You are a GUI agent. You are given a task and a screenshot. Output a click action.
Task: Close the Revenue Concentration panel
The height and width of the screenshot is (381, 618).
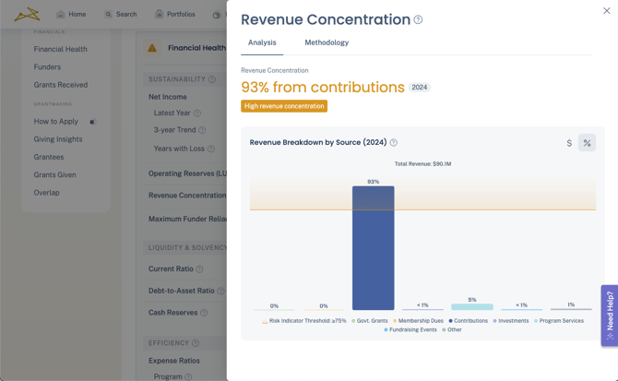point(606,11)
